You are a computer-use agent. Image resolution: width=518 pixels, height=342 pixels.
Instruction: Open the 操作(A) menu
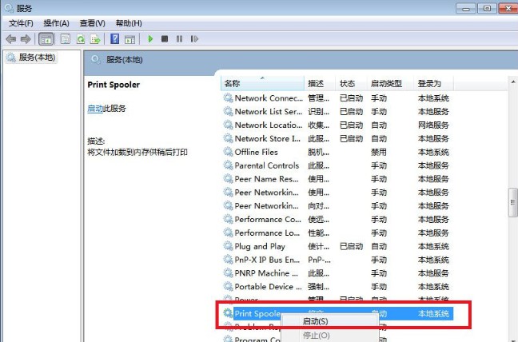[56, 23]
